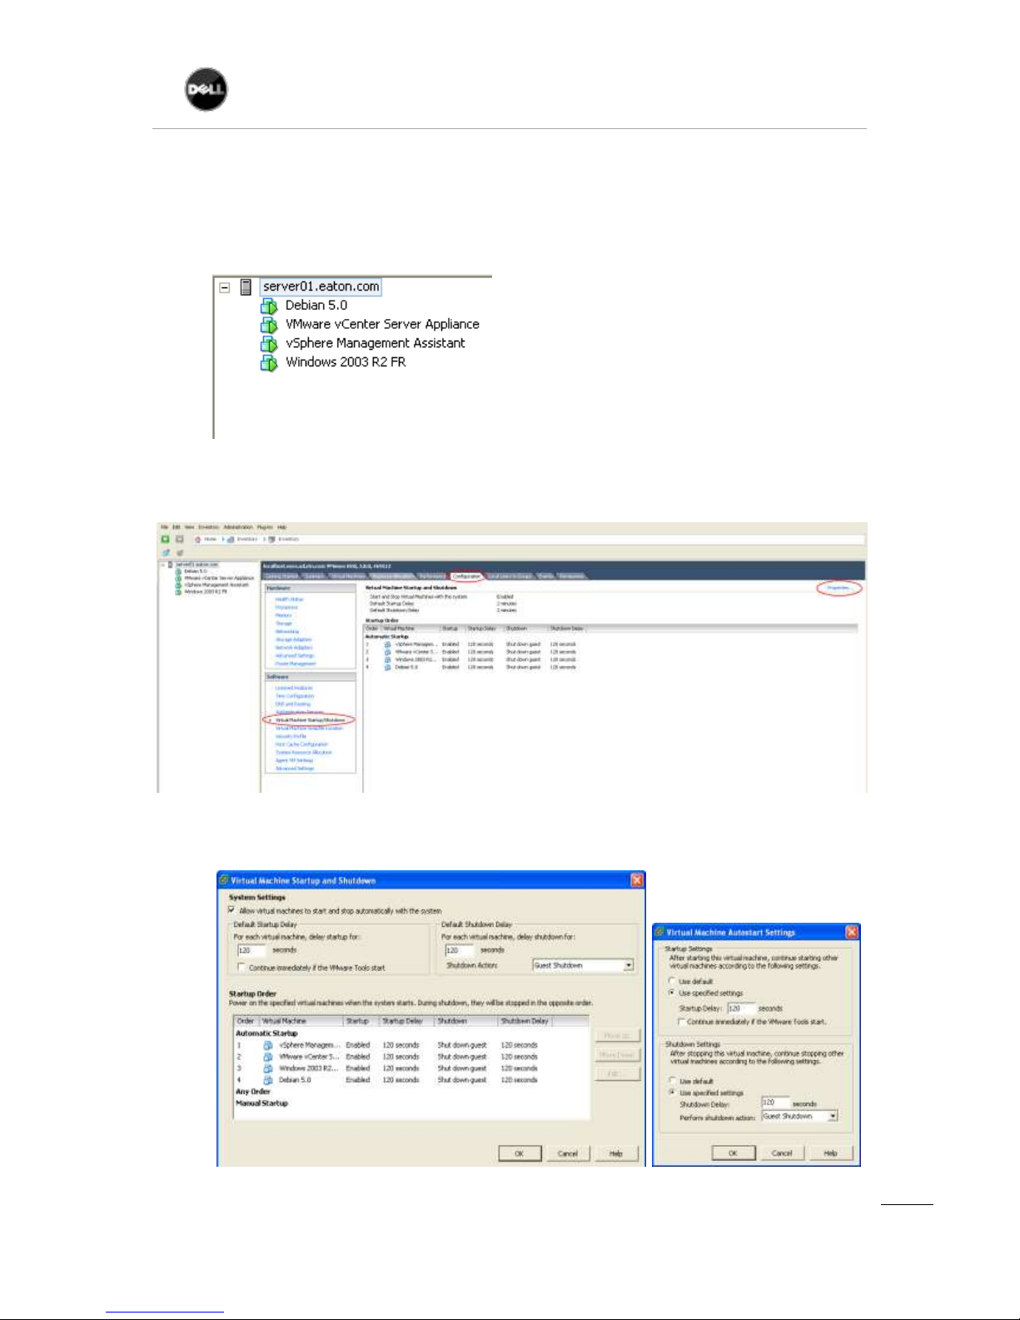Click the Move Down button

point(617,1054)
